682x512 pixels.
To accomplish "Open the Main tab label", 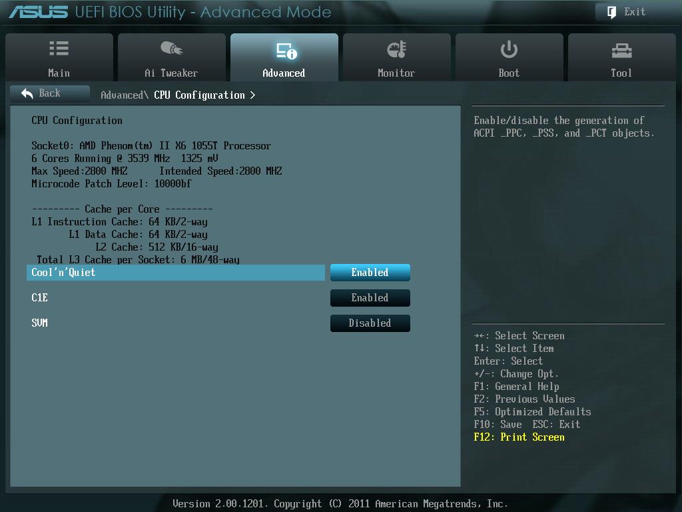I will point(59,73).
